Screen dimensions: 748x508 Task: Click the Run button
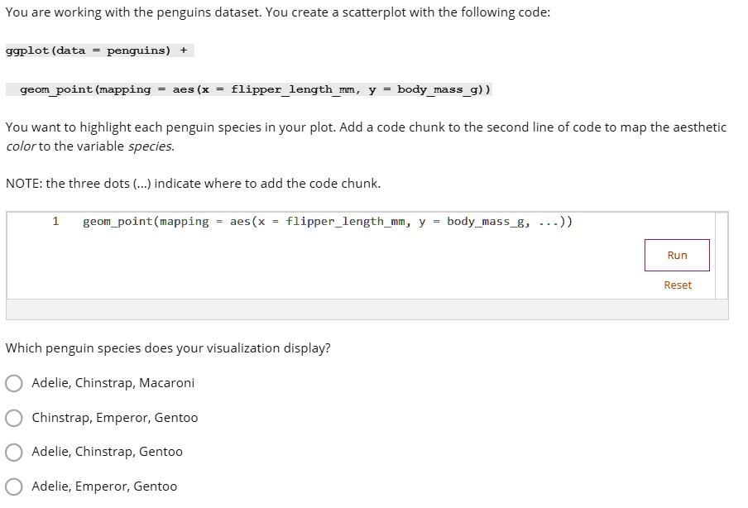(677, 255)
